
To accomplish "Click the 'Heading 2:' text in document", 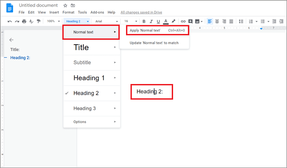I will pyautogui.click(x=150, y=92).
